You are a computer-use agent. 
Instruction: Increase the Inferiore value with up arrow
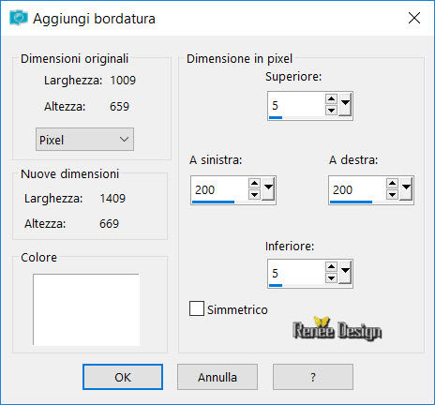(x=331, y=267)
